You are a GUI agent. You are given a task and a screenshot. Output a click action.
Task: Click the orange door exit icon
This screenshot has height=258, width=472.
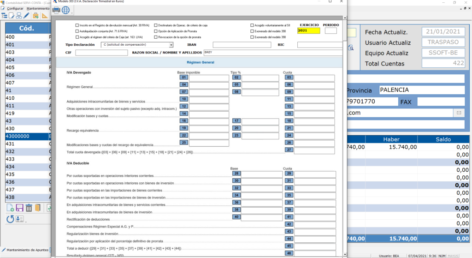(x=38, y=208)
